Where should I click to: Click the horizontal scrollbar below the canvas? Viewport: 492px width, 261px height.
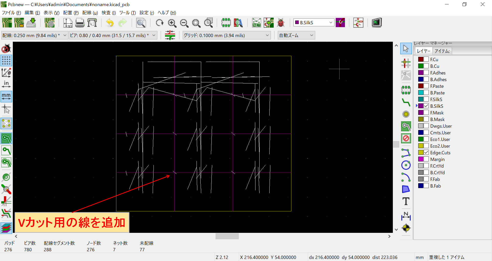click(x=227, y=236)
